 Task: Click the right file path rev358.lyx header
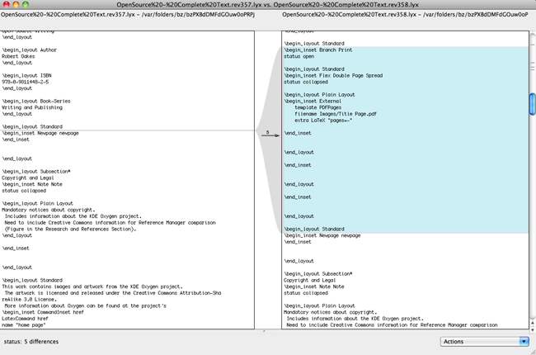pyautogui.click(x=402, y=16)
